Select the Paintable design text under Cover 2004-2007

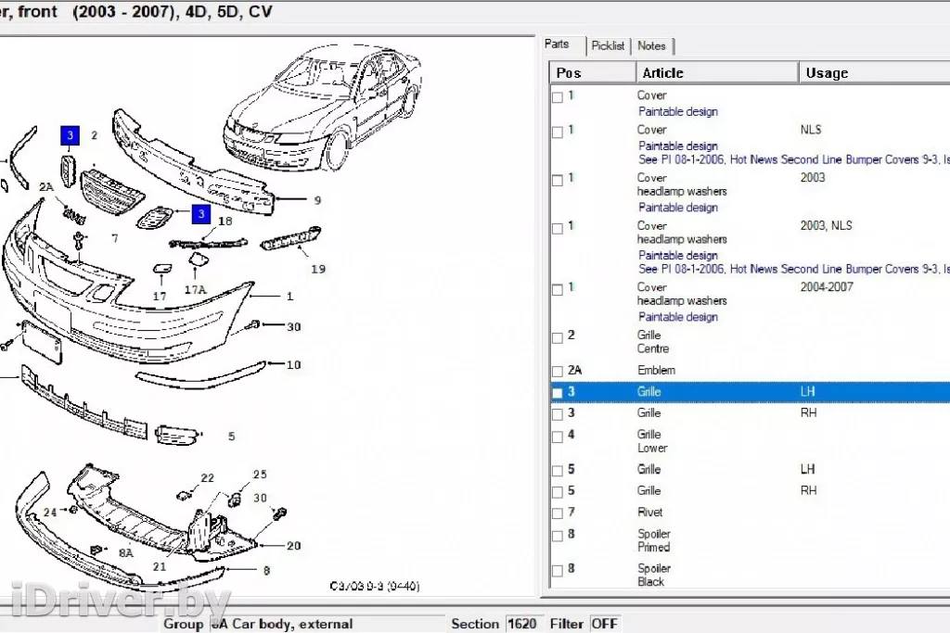click(x=678, y=317)
